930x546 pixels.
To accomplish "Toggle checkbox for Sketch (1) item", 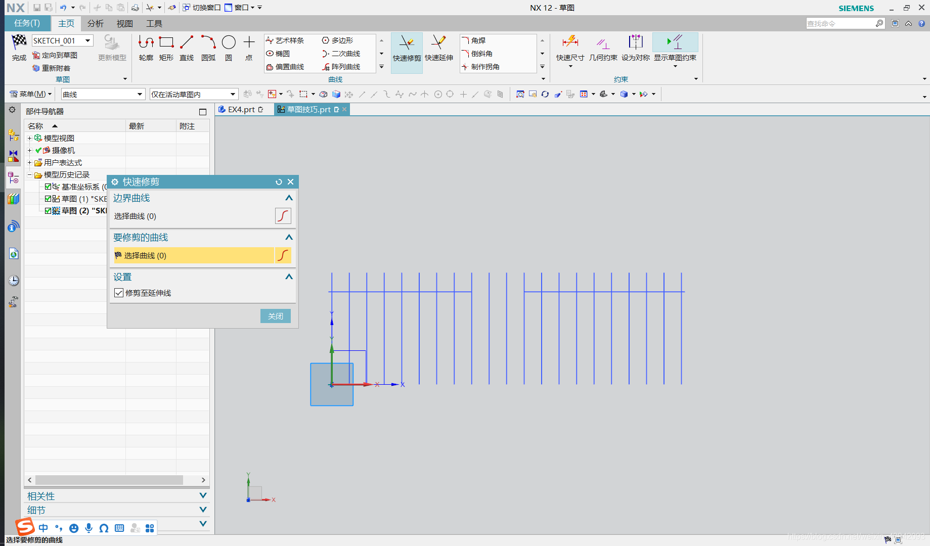I will pyautogui.click(x=48, y=199).
